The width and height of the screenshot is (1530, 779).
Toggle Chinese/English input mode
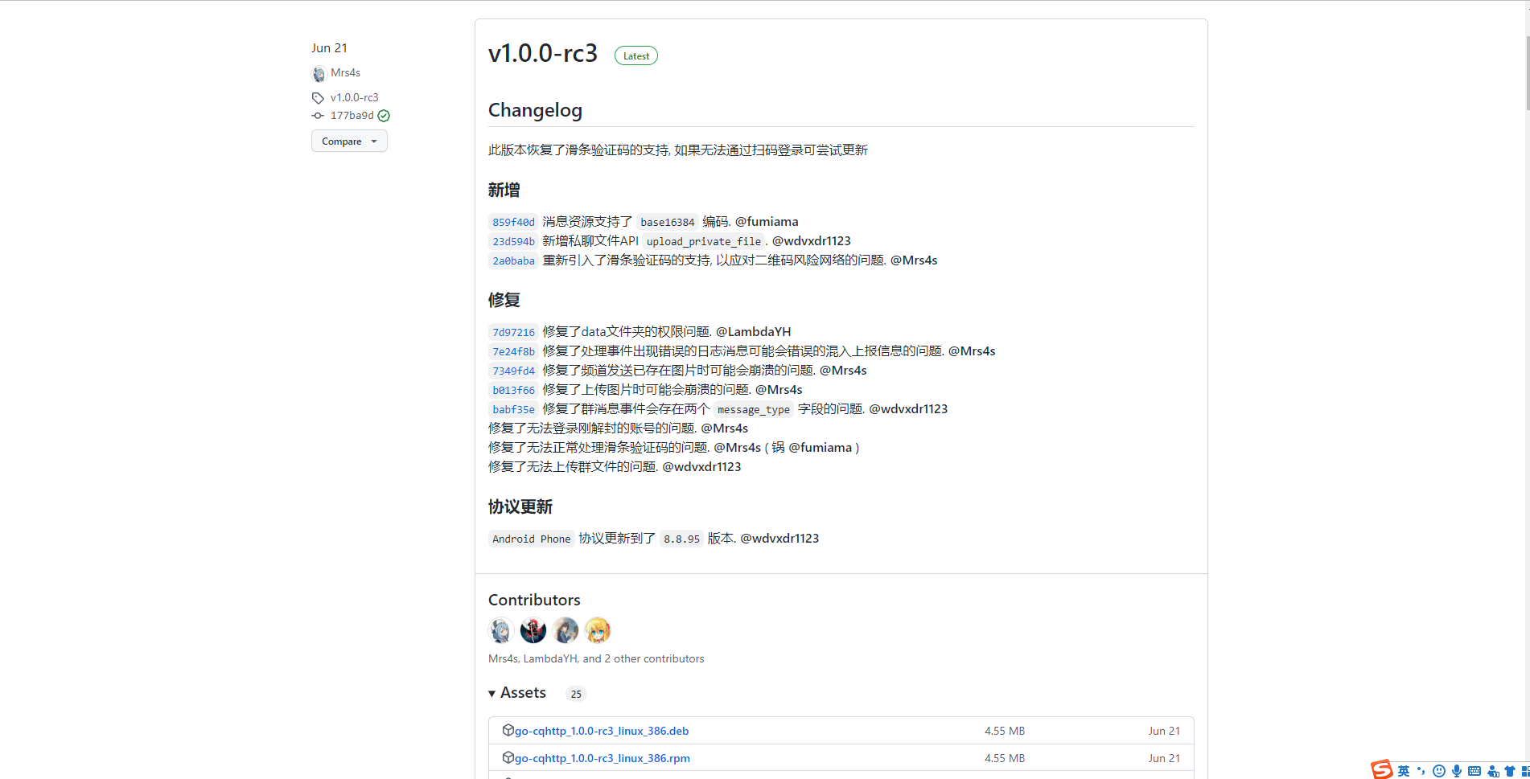1403,770
